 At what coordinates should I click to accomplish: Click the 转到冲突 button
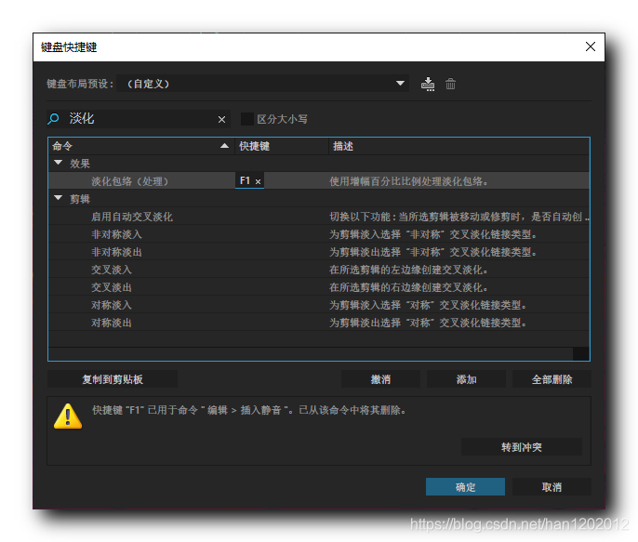coord(521,447)
